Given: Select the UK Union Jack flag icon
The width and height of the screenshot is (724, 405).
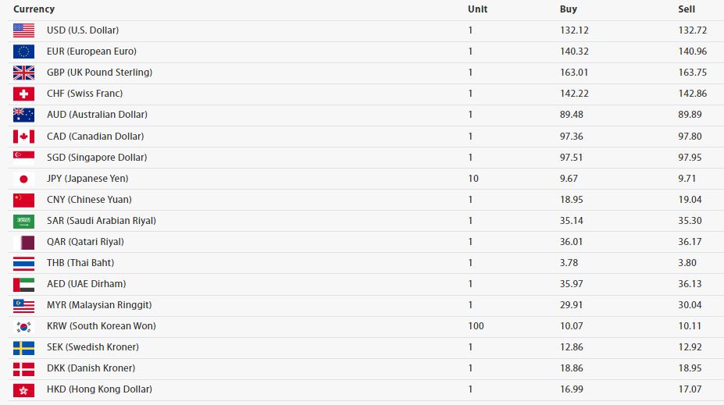Looking at the screenshot, I should 23,73.
